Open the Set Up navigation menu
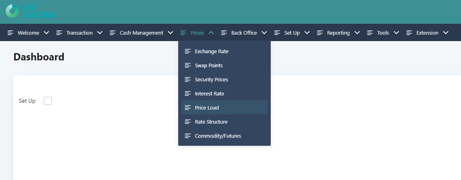 click(292, 33)
